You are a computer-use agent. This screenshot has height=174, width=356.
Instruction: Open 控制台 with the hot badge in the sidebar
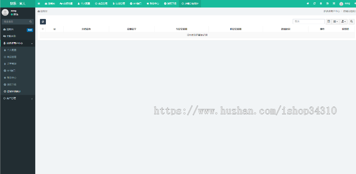(17, 30)
